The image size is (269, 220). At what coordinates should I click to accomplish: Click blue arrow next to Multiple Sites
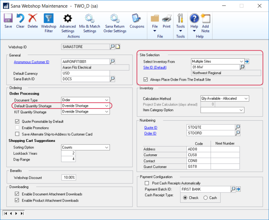pyautogui.click(x=247, y=61)
